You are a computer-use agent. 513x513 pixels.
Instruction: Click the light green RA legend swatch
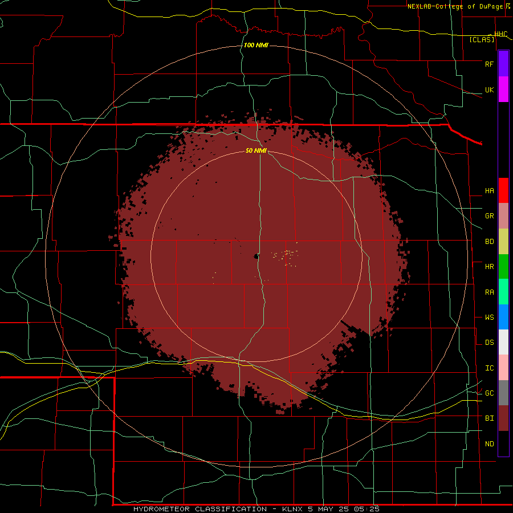click(503, 292)
